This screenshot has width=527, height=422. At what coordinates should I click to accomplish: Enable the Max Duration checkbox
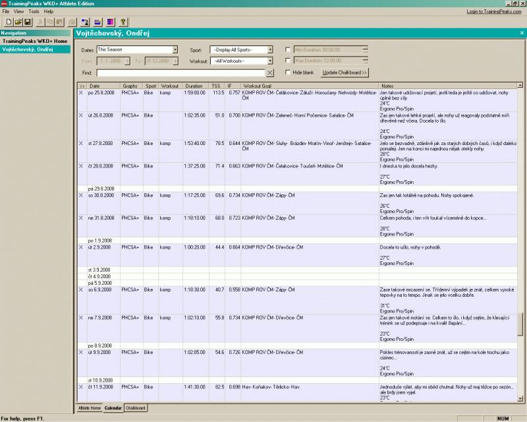point(288,61)
